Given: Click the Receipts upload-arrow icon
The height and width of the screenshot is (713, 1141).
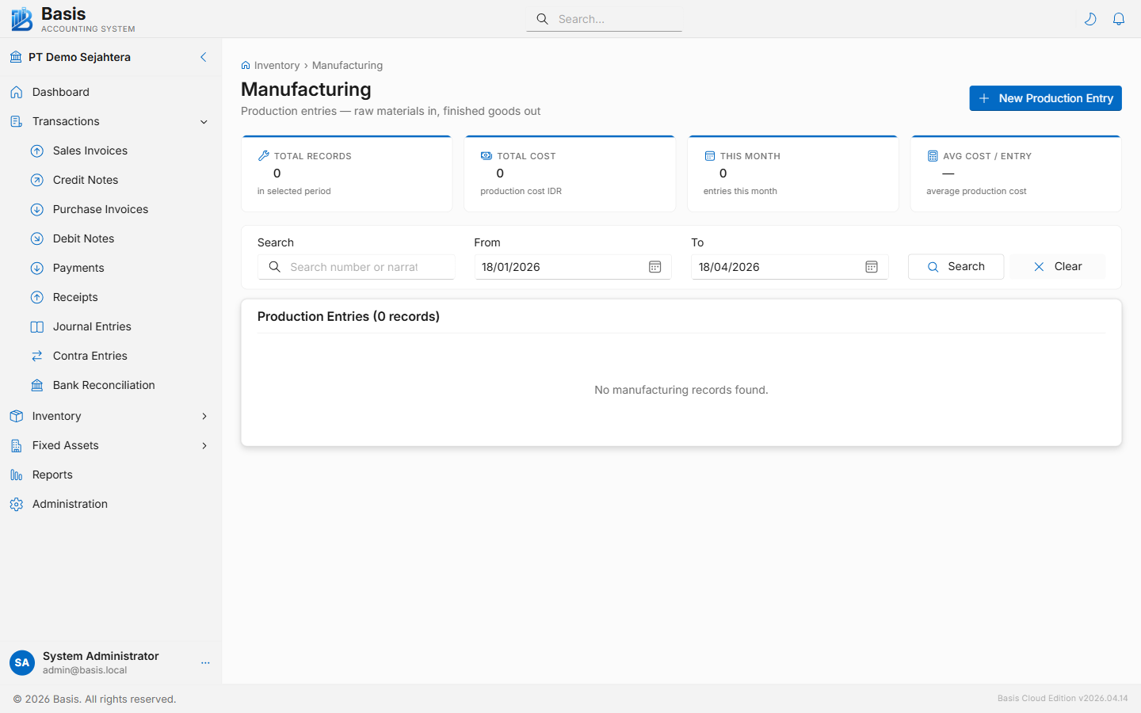Looking at the screenshot, I should point(36,297).
